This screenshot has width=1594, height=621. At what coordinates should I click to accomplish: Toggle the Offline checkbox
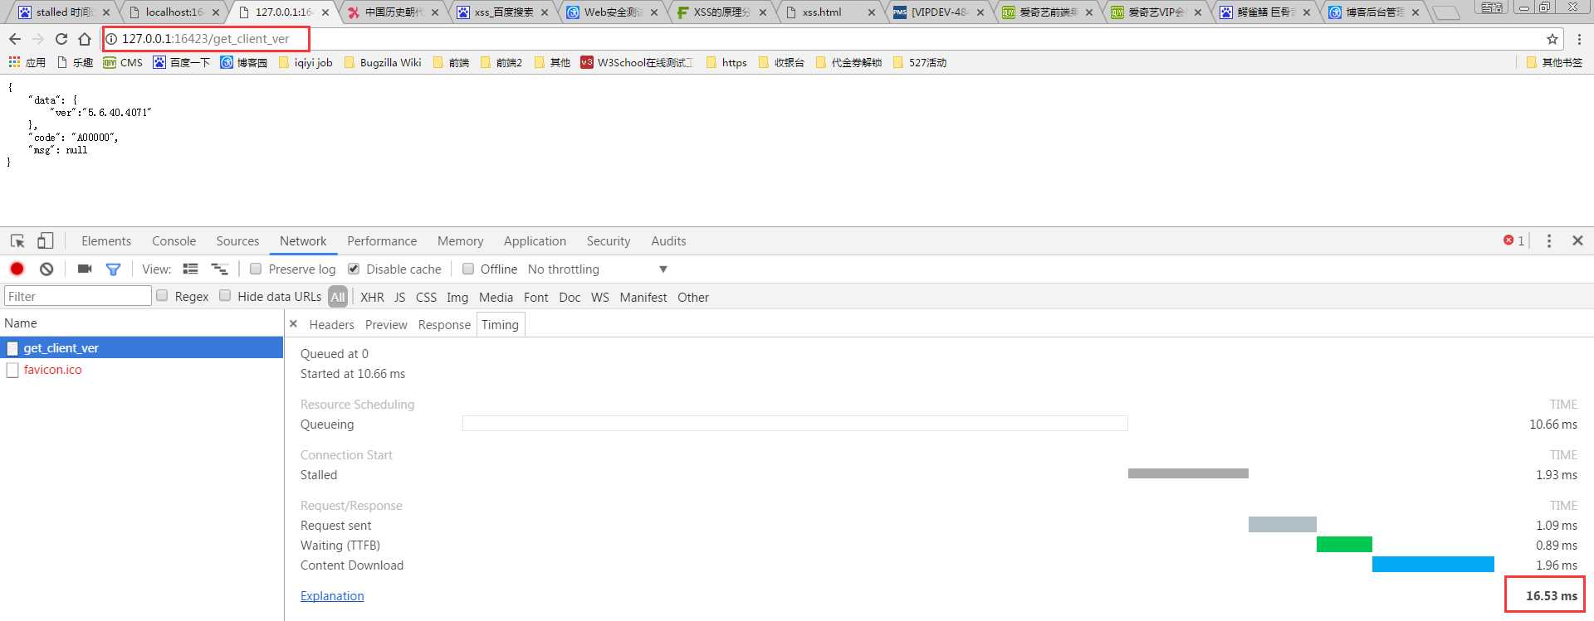[468, 269]
